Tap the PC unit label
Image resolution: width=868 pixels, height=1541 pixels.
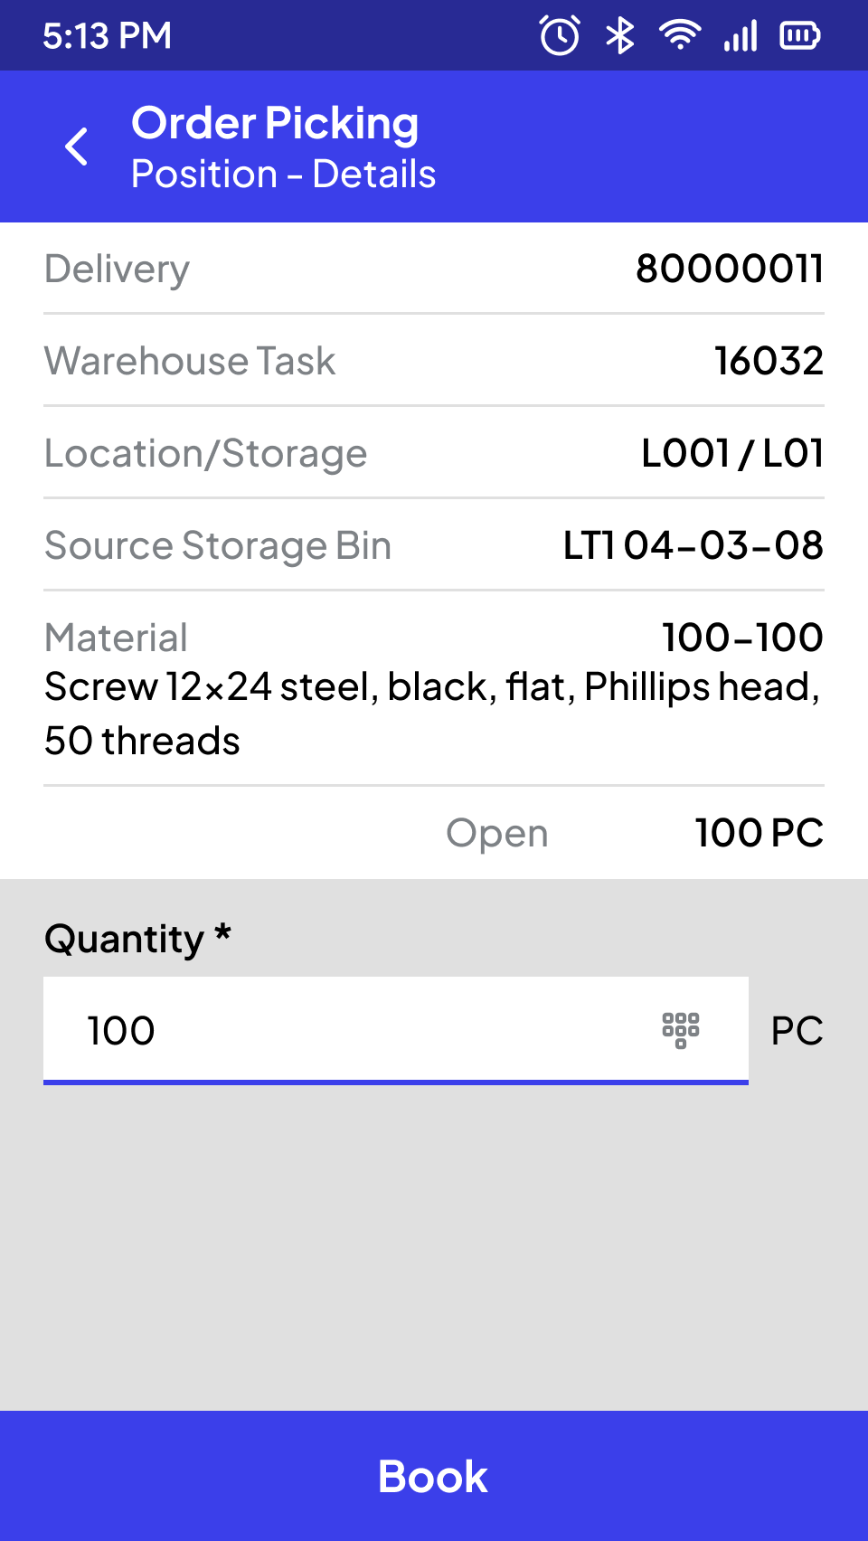[x=797, y=1030]
